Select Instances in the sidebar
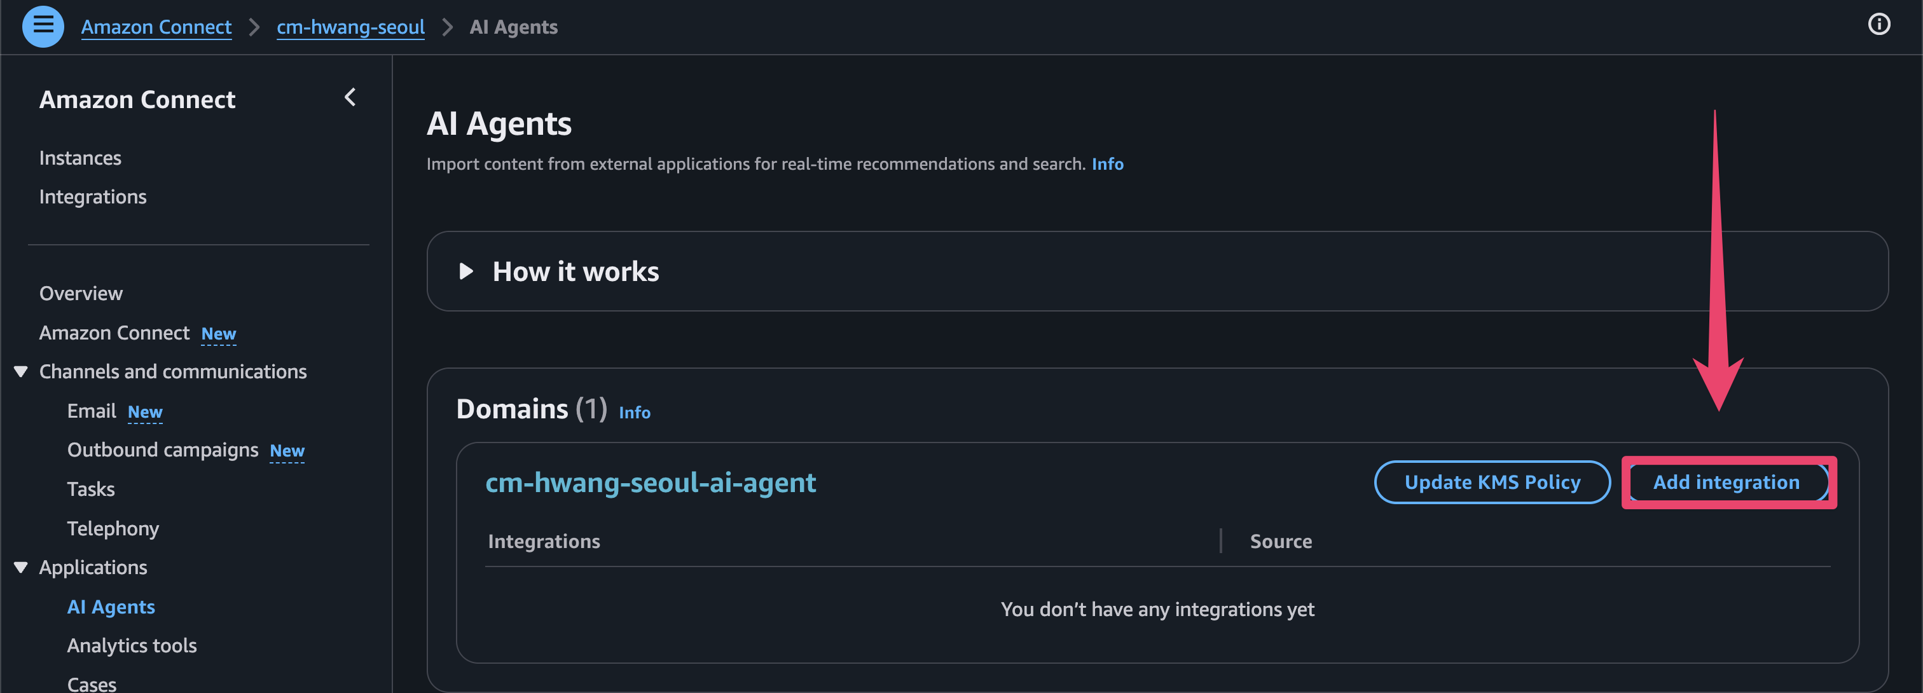 click(80, 158)
